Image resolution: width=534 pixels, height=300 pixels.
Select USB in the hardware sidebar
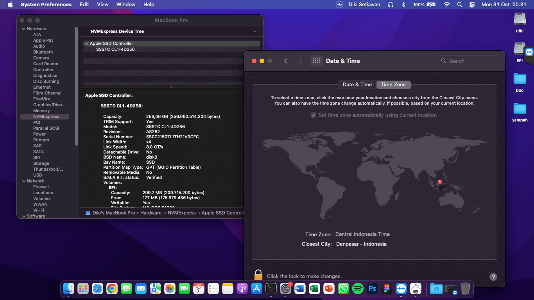tap(38, 175)
